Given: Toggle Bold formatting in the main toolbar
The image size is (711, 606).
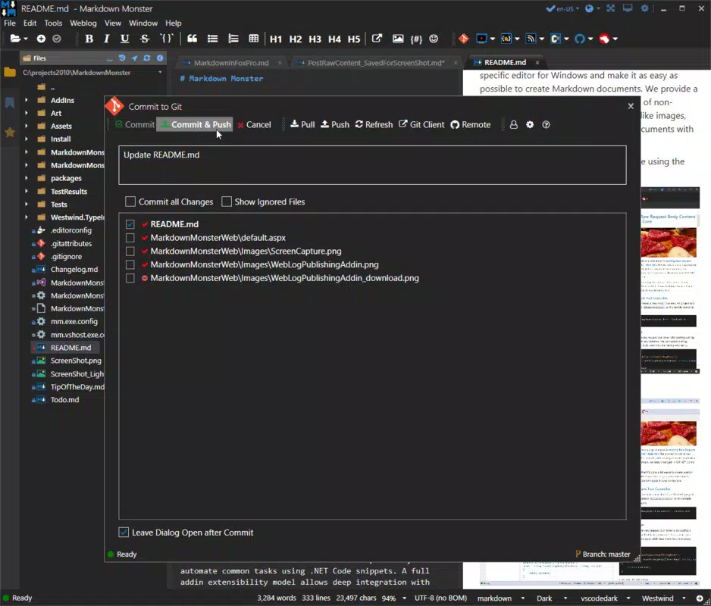Looking at the screenshot, I should click(89, 39).
